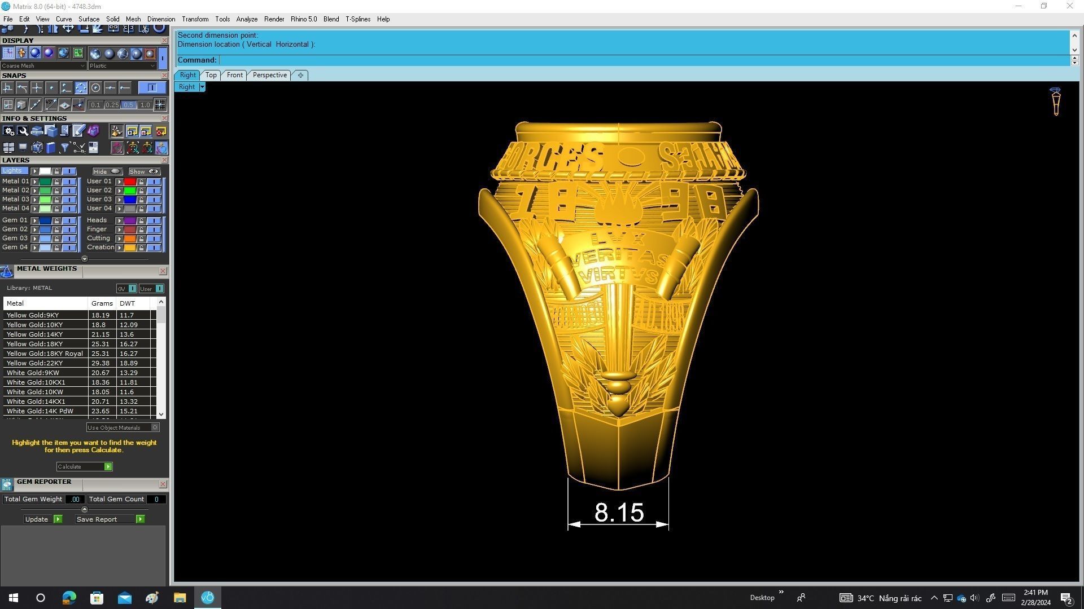Open the Matrix app in the Windows taskbar

tap(207, 598)
